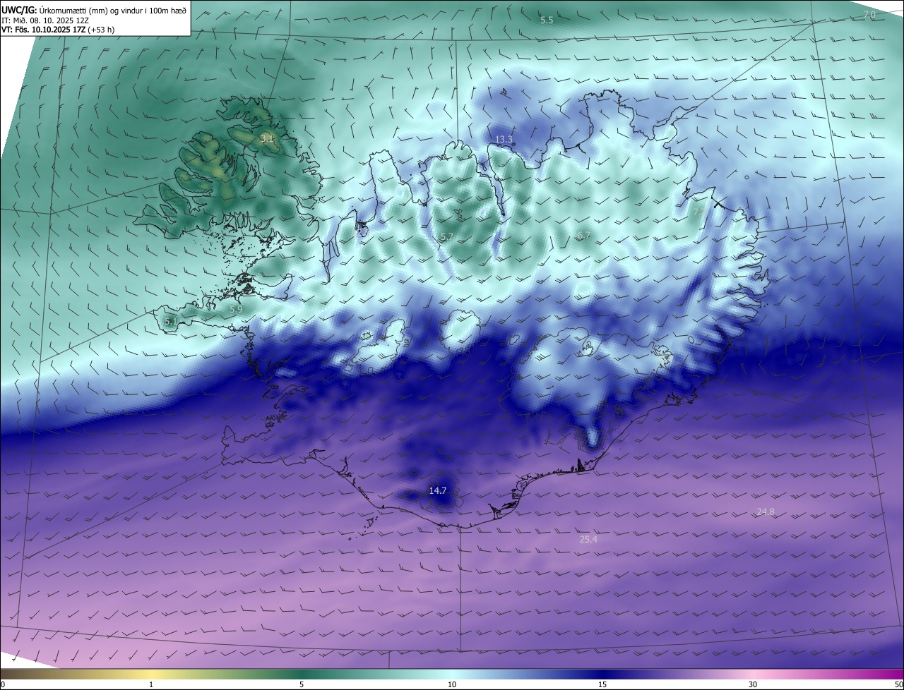Click the 7.0 value label on the map

(x=869, y=15)
